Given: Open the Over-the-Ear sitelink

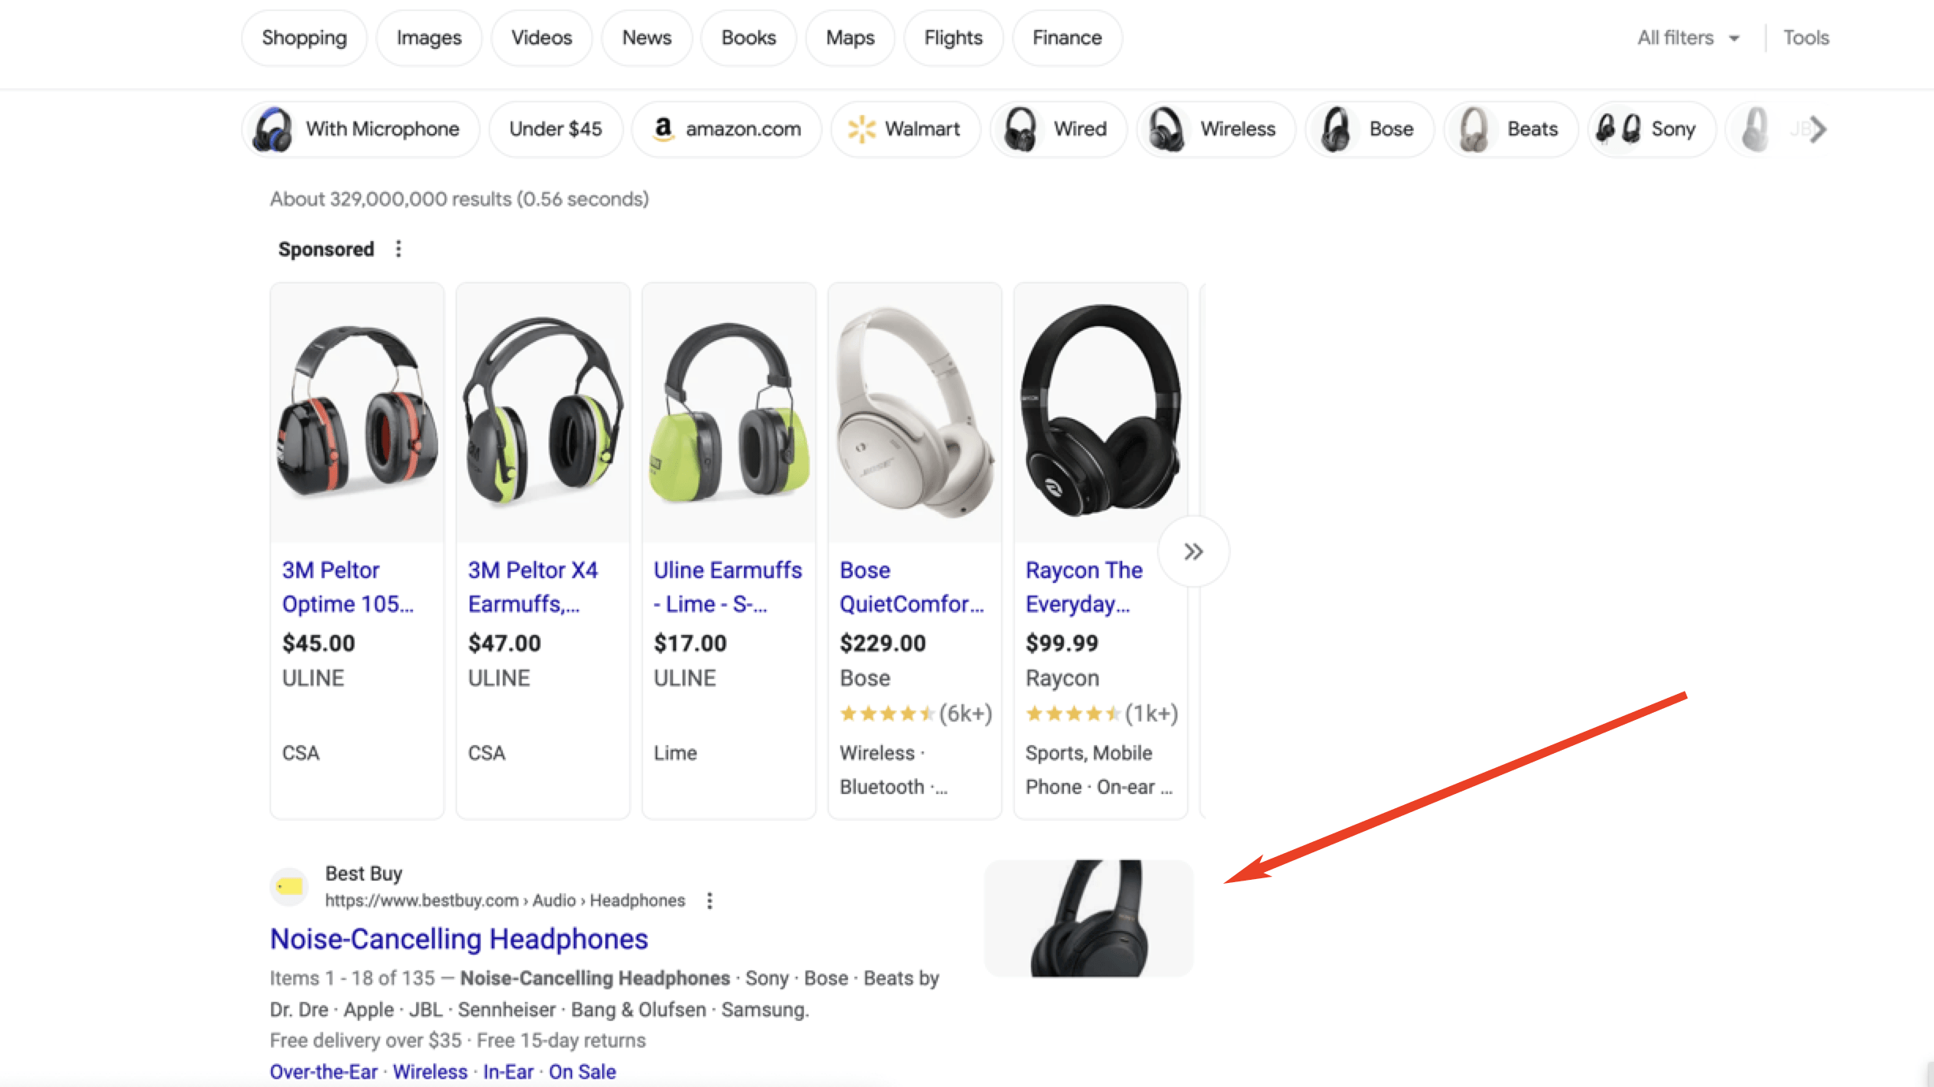Looking at the screenshot, I should click(x=324, y=1071).
